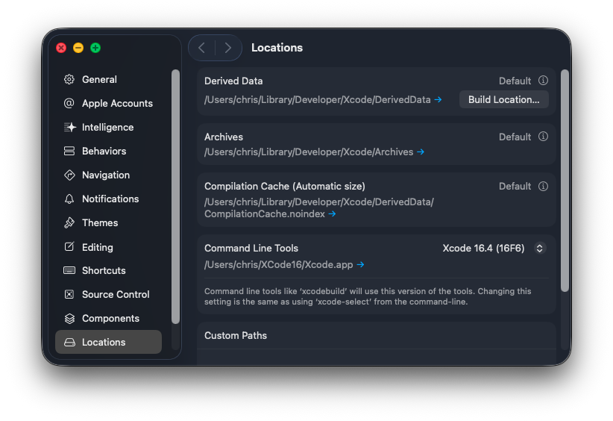This screenshot has height=421, width=613.
Task: Open Navigation settings pane
Action: click(x=108, y=175)
